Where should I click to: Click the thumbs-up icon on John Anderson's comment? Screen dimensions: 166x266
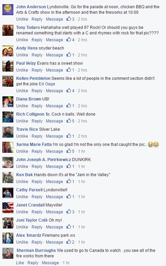click(x=69, y=19)
